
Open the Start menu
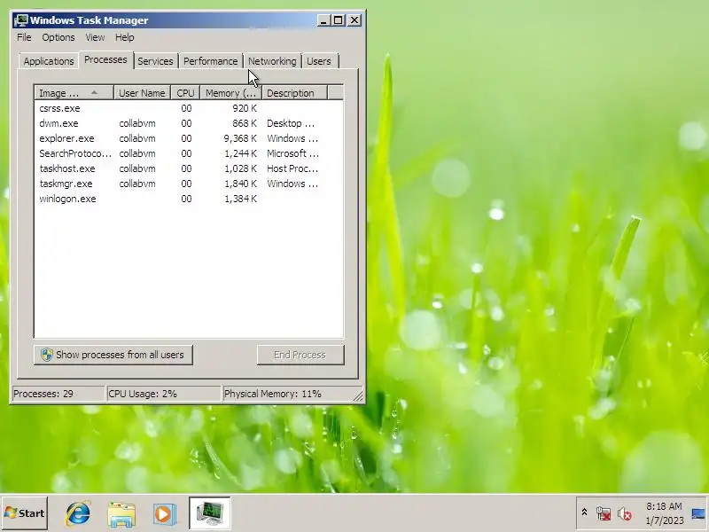[x=25, y=513]
